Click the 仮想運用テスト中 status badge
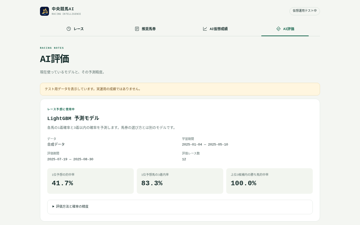The height and width of the screenshot is (225, 360). coord(305,11)
